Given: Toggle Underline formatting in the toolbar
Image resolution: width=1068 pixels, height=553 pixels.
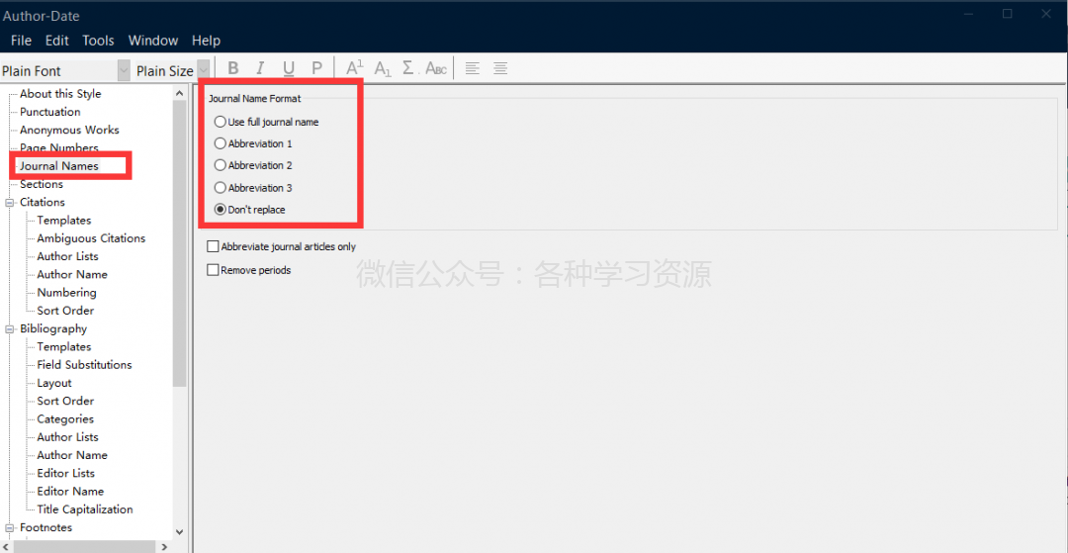Looking at the screenshot, I should click(289, 68).
